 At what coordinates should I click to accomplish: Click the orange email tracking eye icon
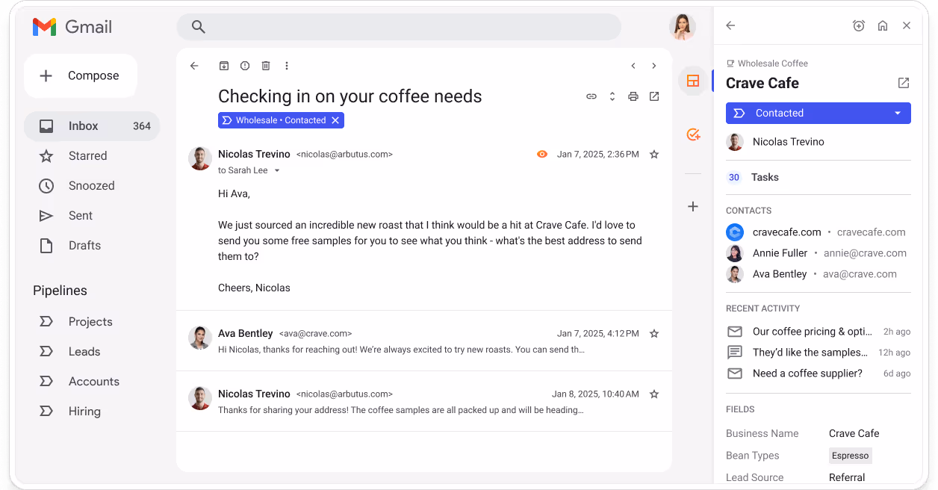click(542, 155)
